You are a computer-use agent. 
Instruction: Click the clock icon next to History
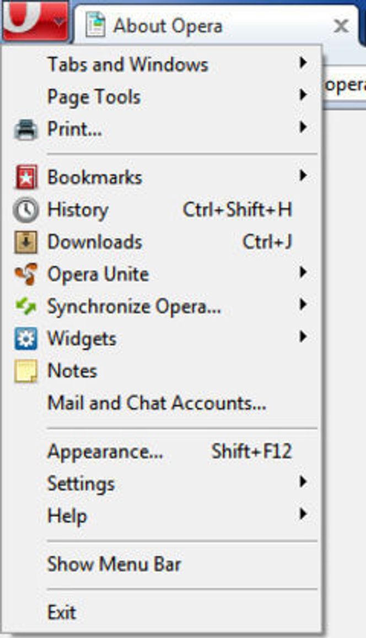click(x=26, y=210)
